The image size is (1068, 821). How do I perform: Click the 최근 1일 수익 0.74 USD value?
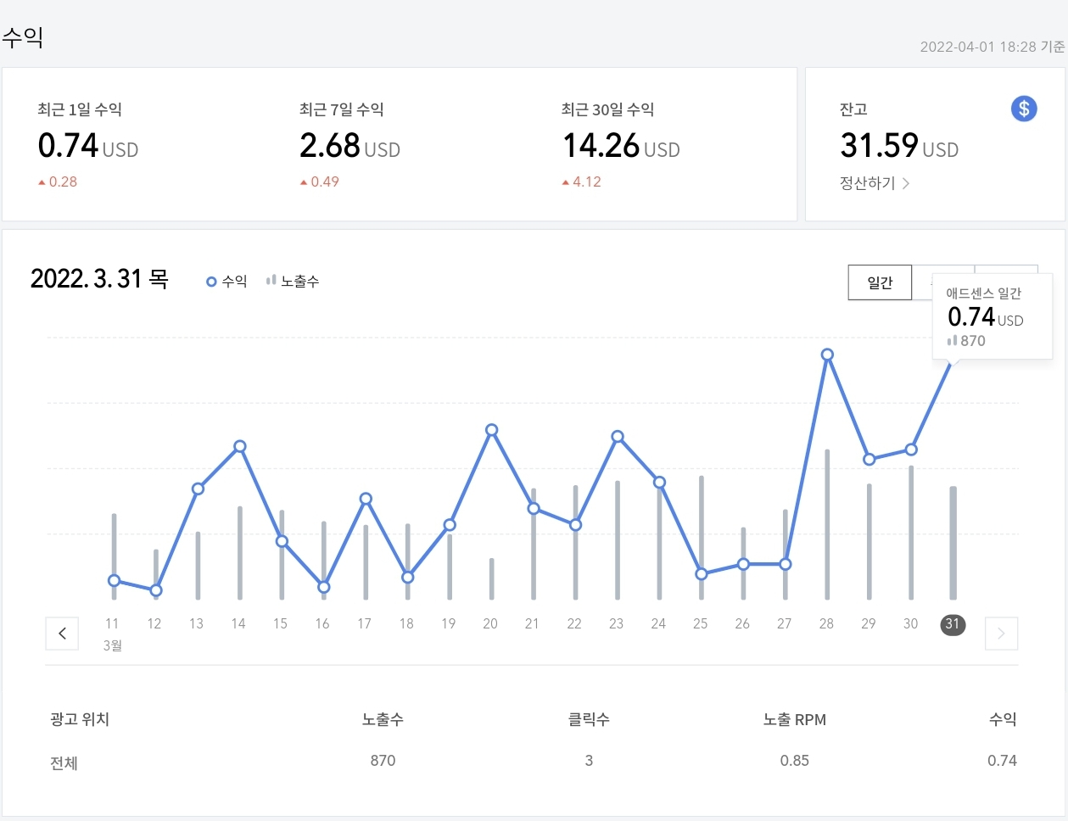tap(87, 146)
